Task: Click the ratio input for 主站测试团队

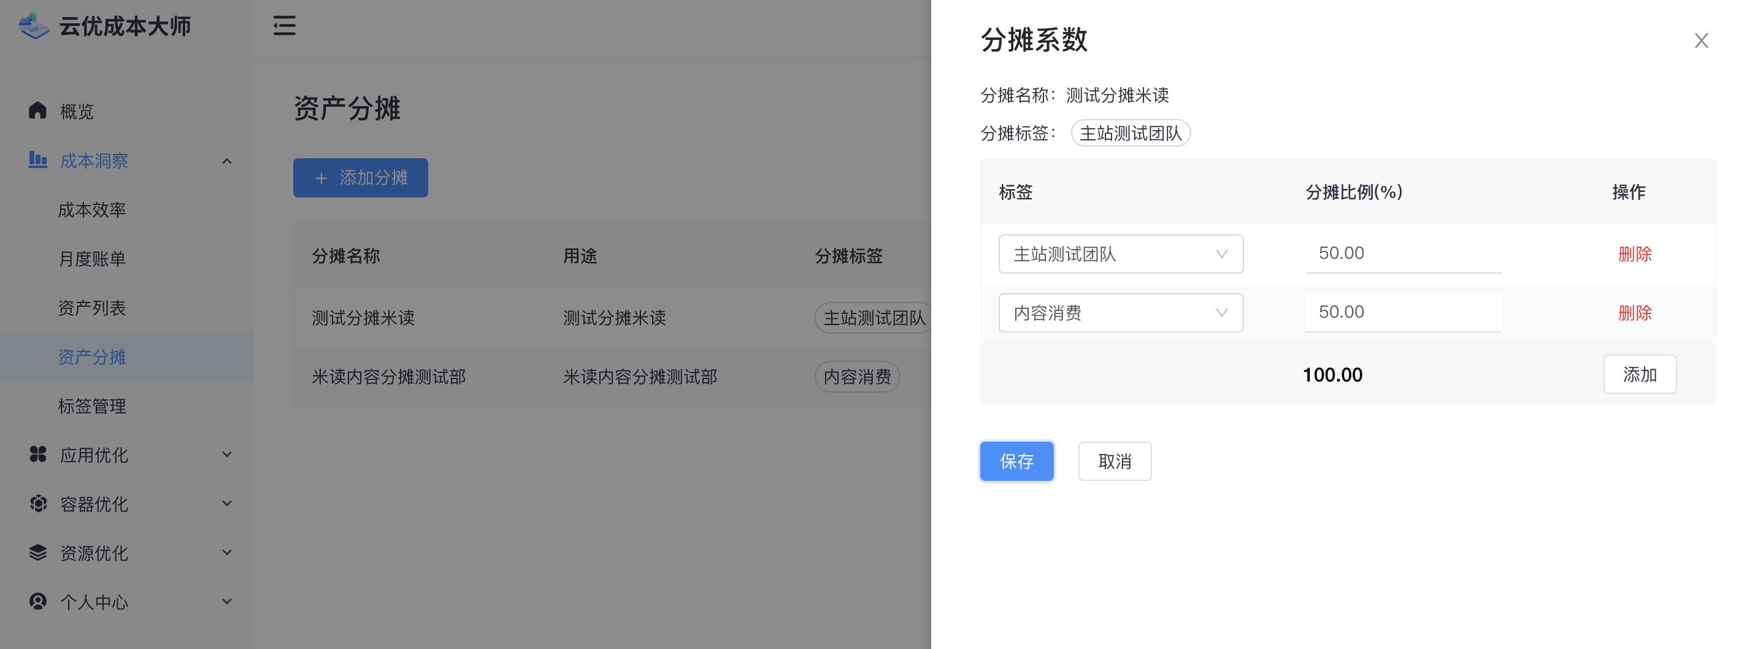Action: (1403, 253)
